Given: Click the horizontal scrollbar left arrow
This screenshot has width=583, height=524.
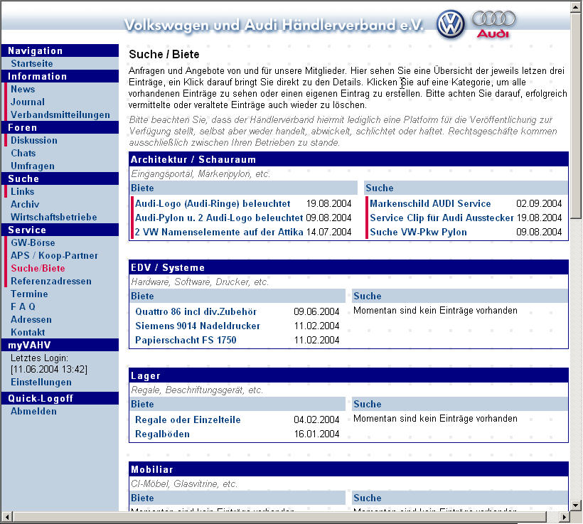Looking at the screenshot, I should 7,517.
